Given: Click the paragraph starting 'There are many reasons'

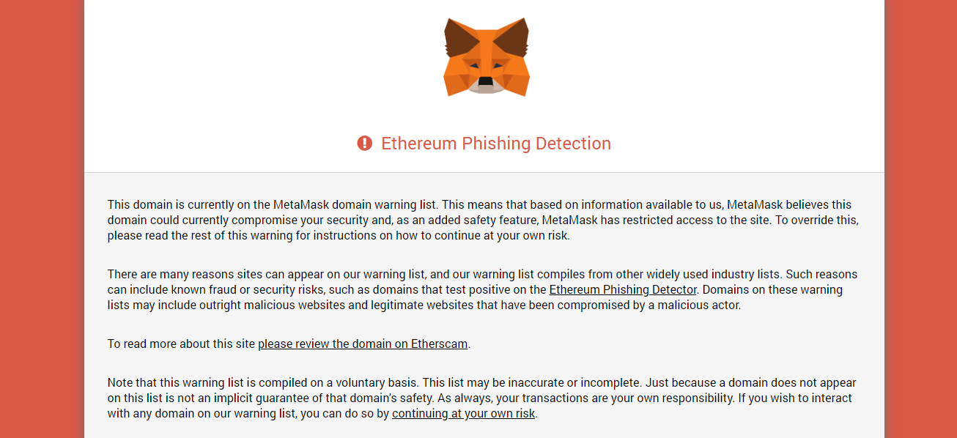Looking at the screenshot, I should [482, 290].
